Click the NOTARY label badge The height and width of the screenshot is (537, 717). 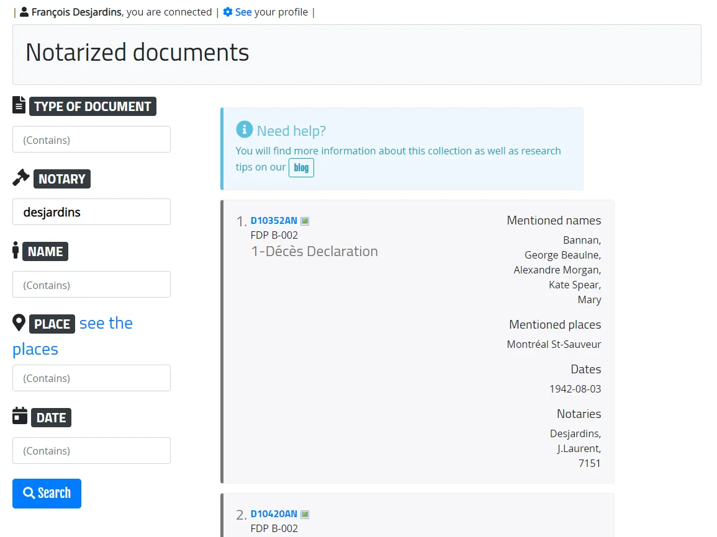(61, 179)
